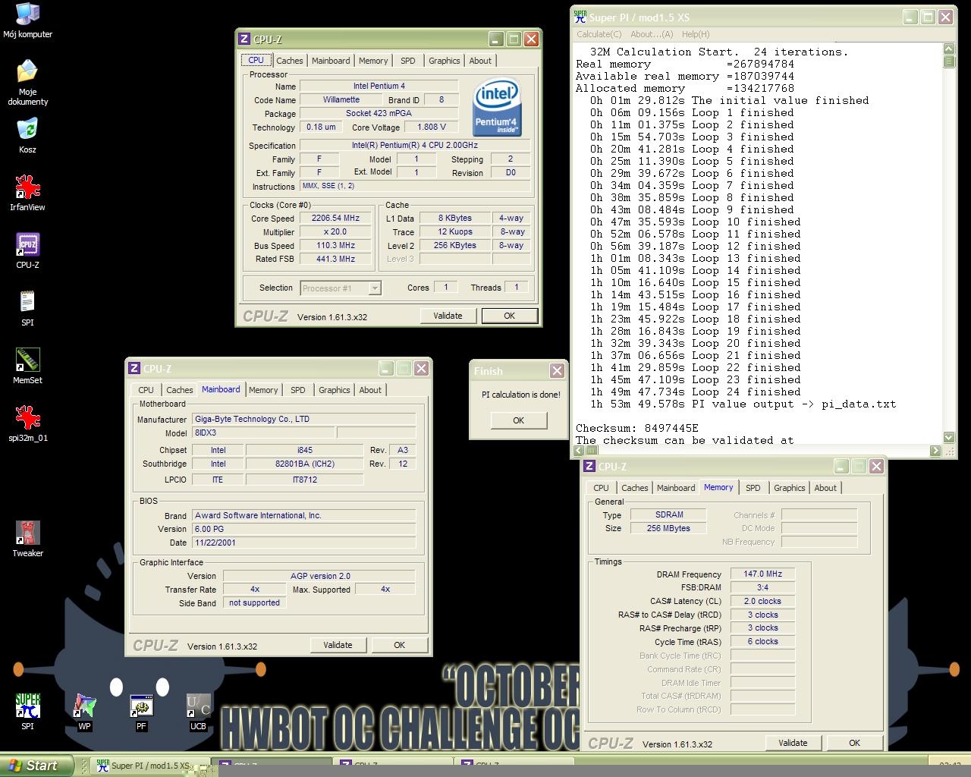
Task: Click the Loop 24 finished line
Action: click(694, 392)
